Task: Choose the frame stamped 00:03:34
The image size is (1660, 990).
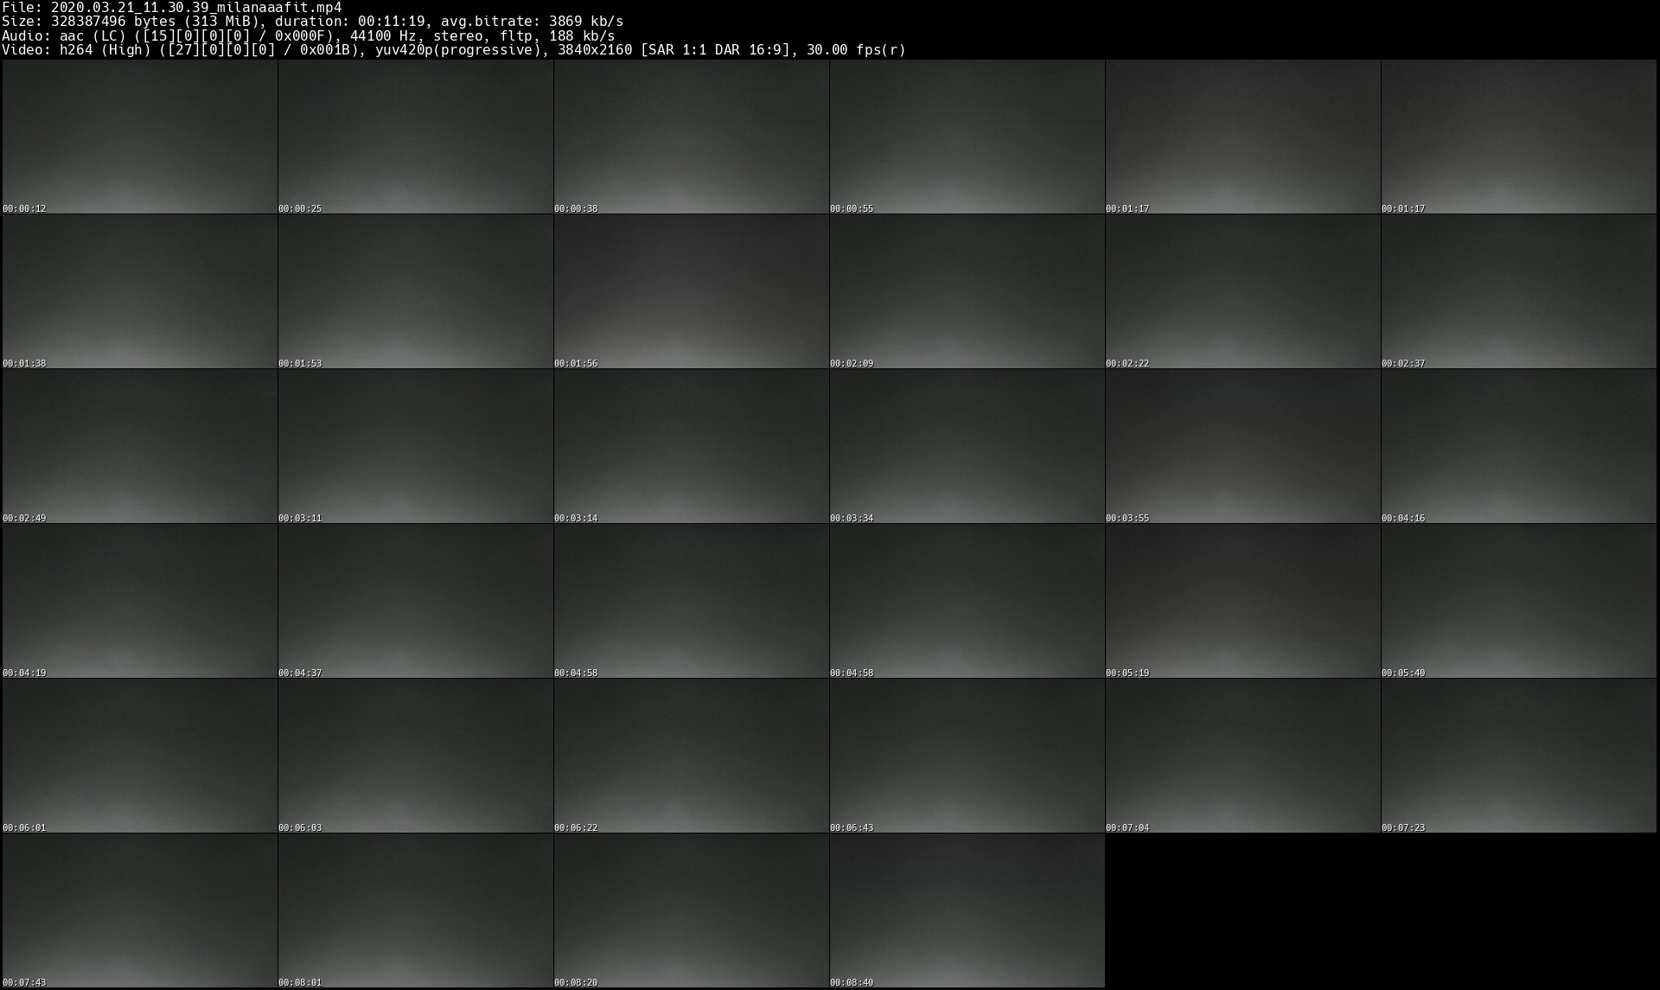Action: pos(967,446)
